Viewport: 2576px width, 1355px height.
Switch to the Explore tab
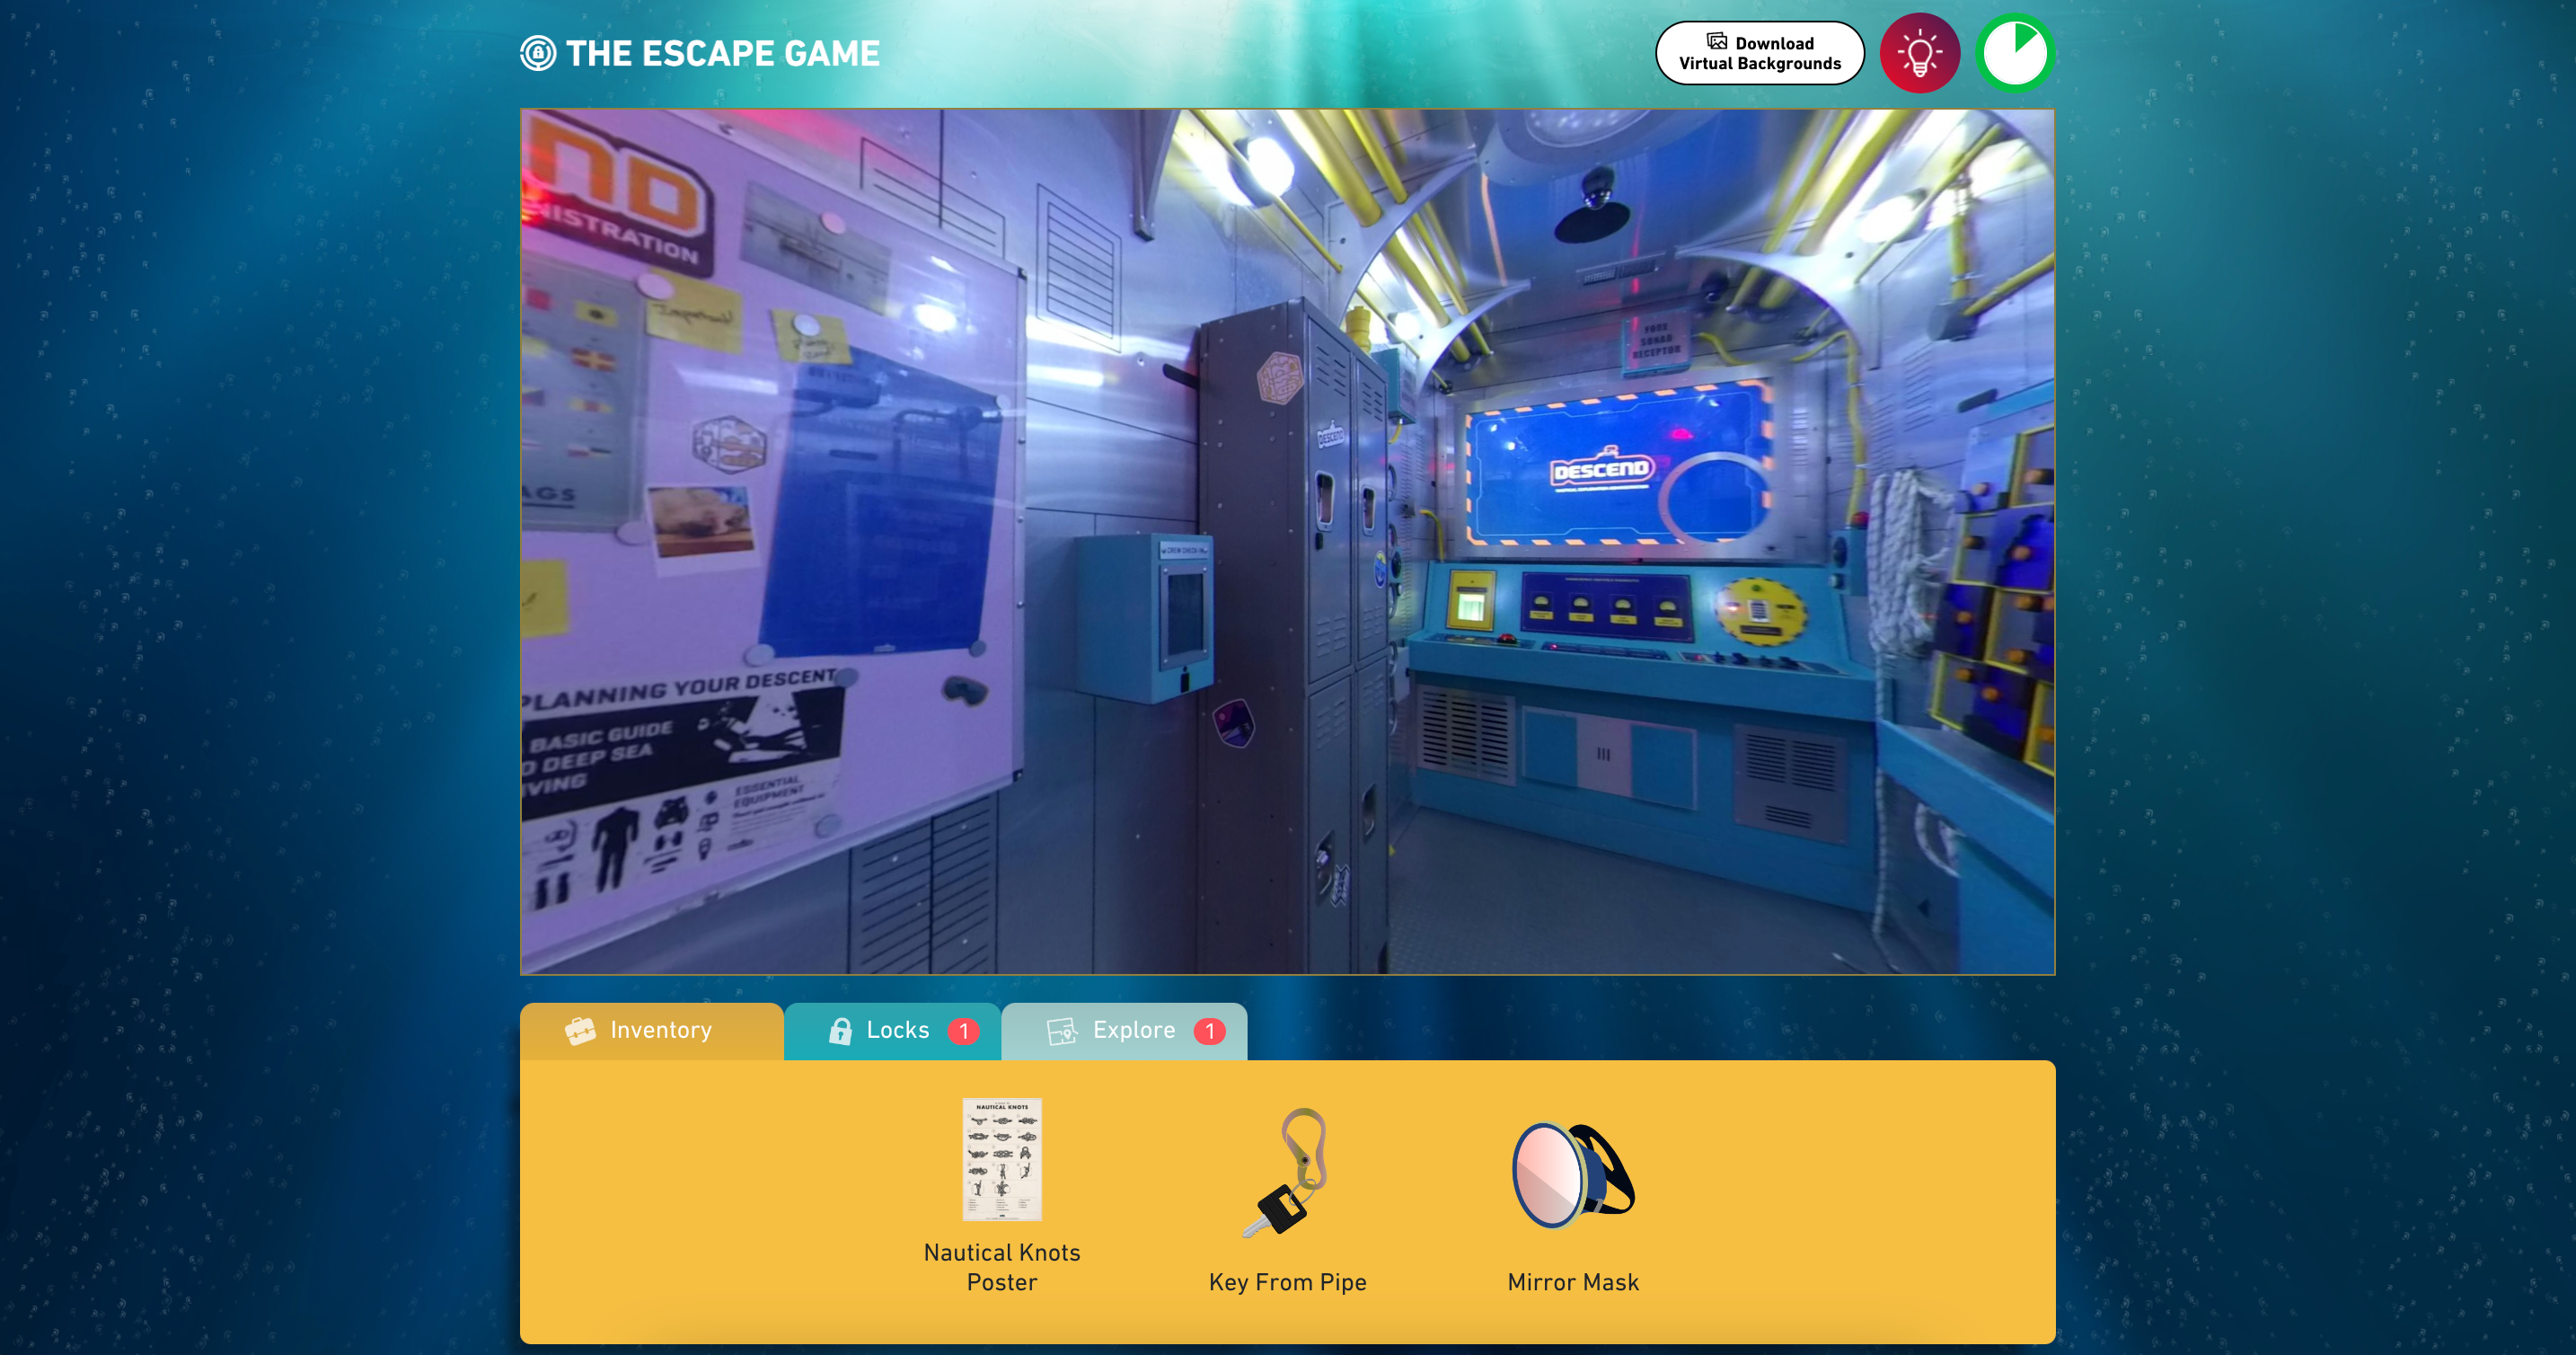click(x=1133, y=1031)
